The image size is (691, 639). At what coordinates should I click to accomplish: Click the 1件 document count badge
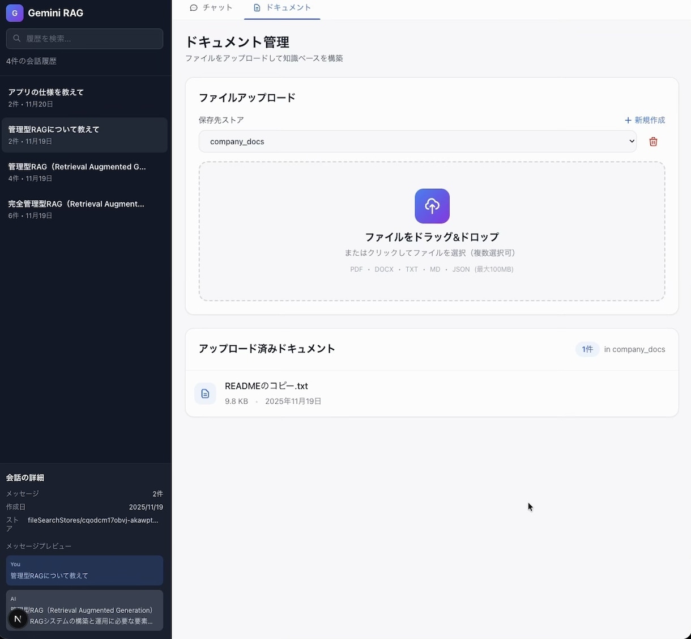587,349
